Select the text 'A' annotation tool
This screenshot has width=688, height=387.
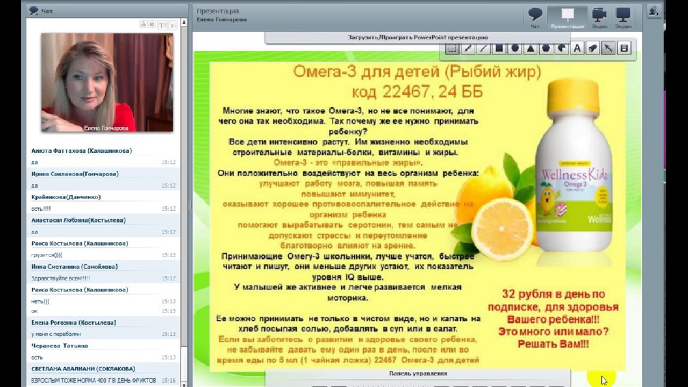tap(577, 48)
